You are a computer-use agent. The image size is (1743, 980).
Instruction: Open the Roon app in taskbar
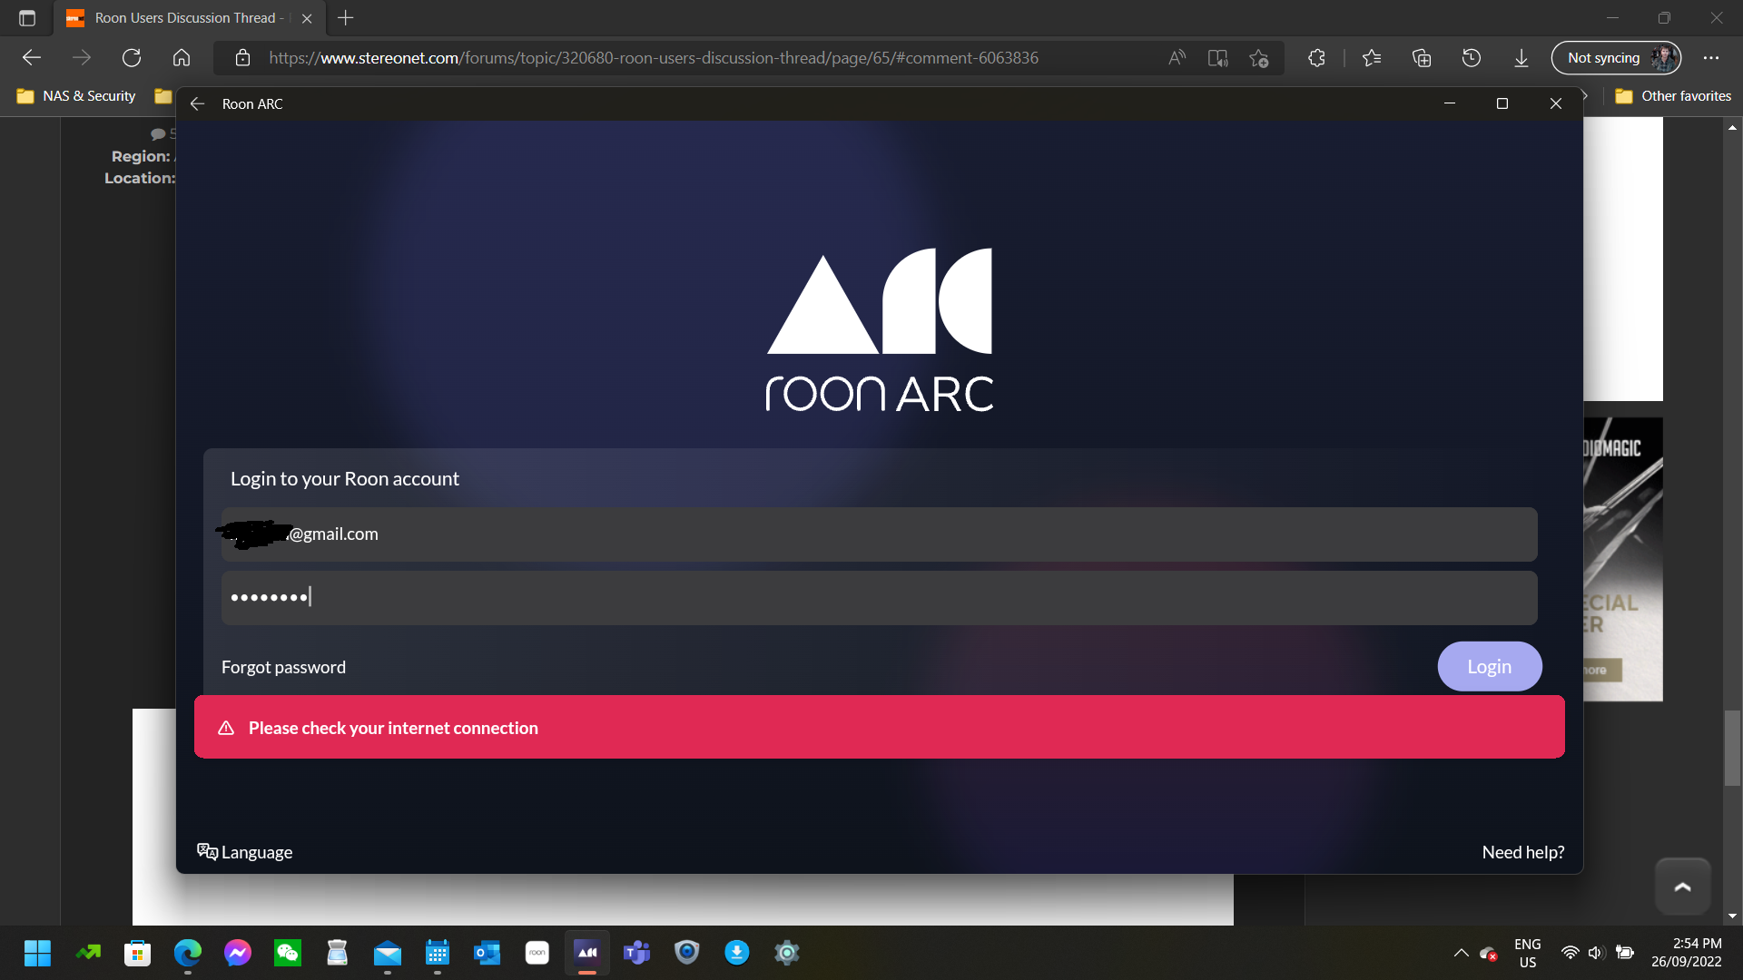[x=537, y=954]
